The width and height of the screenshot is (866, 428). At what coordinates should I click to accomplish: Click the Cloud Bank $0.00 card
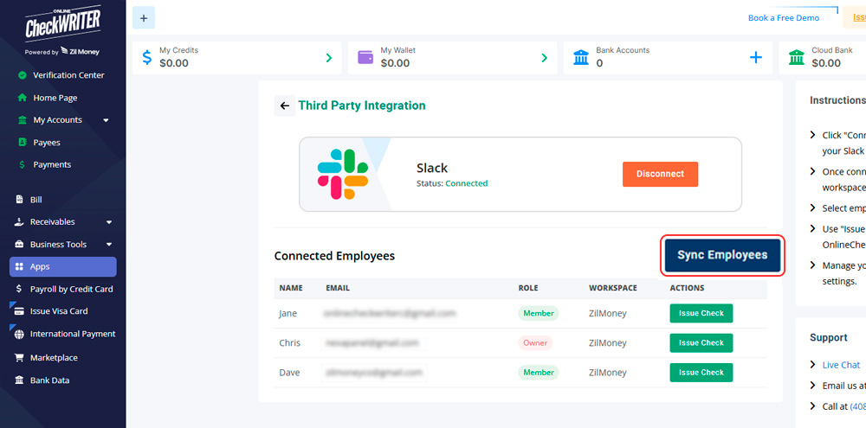click(x=823, y=57)
